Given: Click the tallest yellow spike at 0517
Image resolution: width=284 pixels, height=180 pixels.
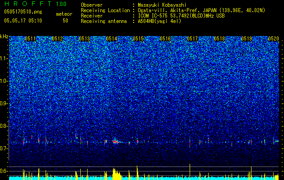Looking at the screenshot, I should 190,171.
